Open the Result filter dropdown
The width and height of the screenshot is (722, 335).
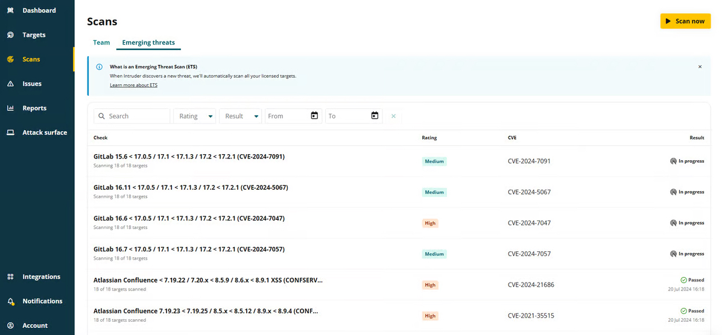[x=240, y=116]
